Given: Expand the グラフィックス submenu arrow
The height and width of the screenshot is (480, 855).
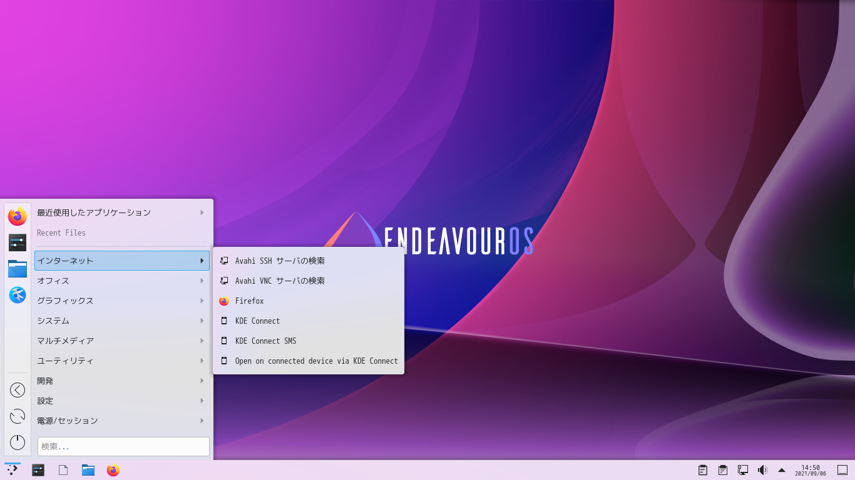Looking at the screenshot, I should point(202,301).
